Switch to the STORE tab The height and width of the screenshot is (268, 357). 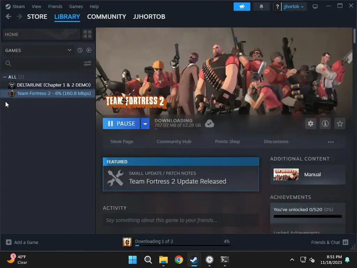tap(37, 17)
